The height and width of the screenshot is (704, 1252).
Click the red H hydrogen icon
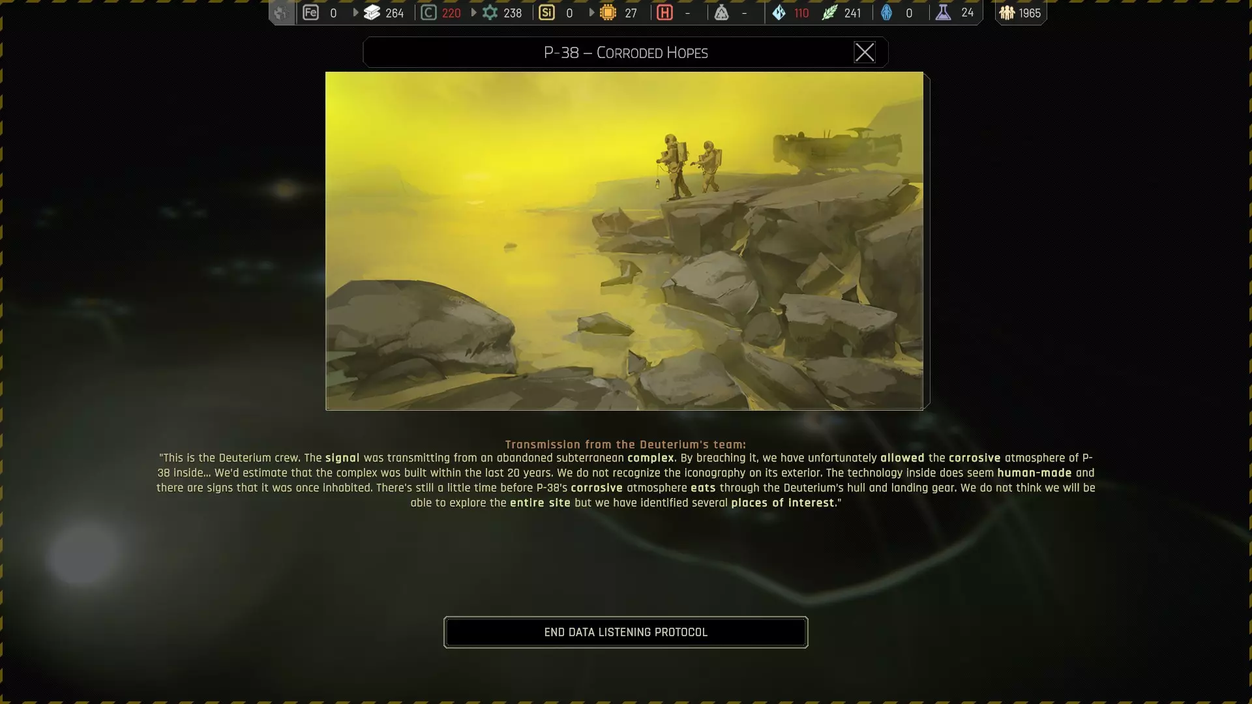(x=664, y=12)
